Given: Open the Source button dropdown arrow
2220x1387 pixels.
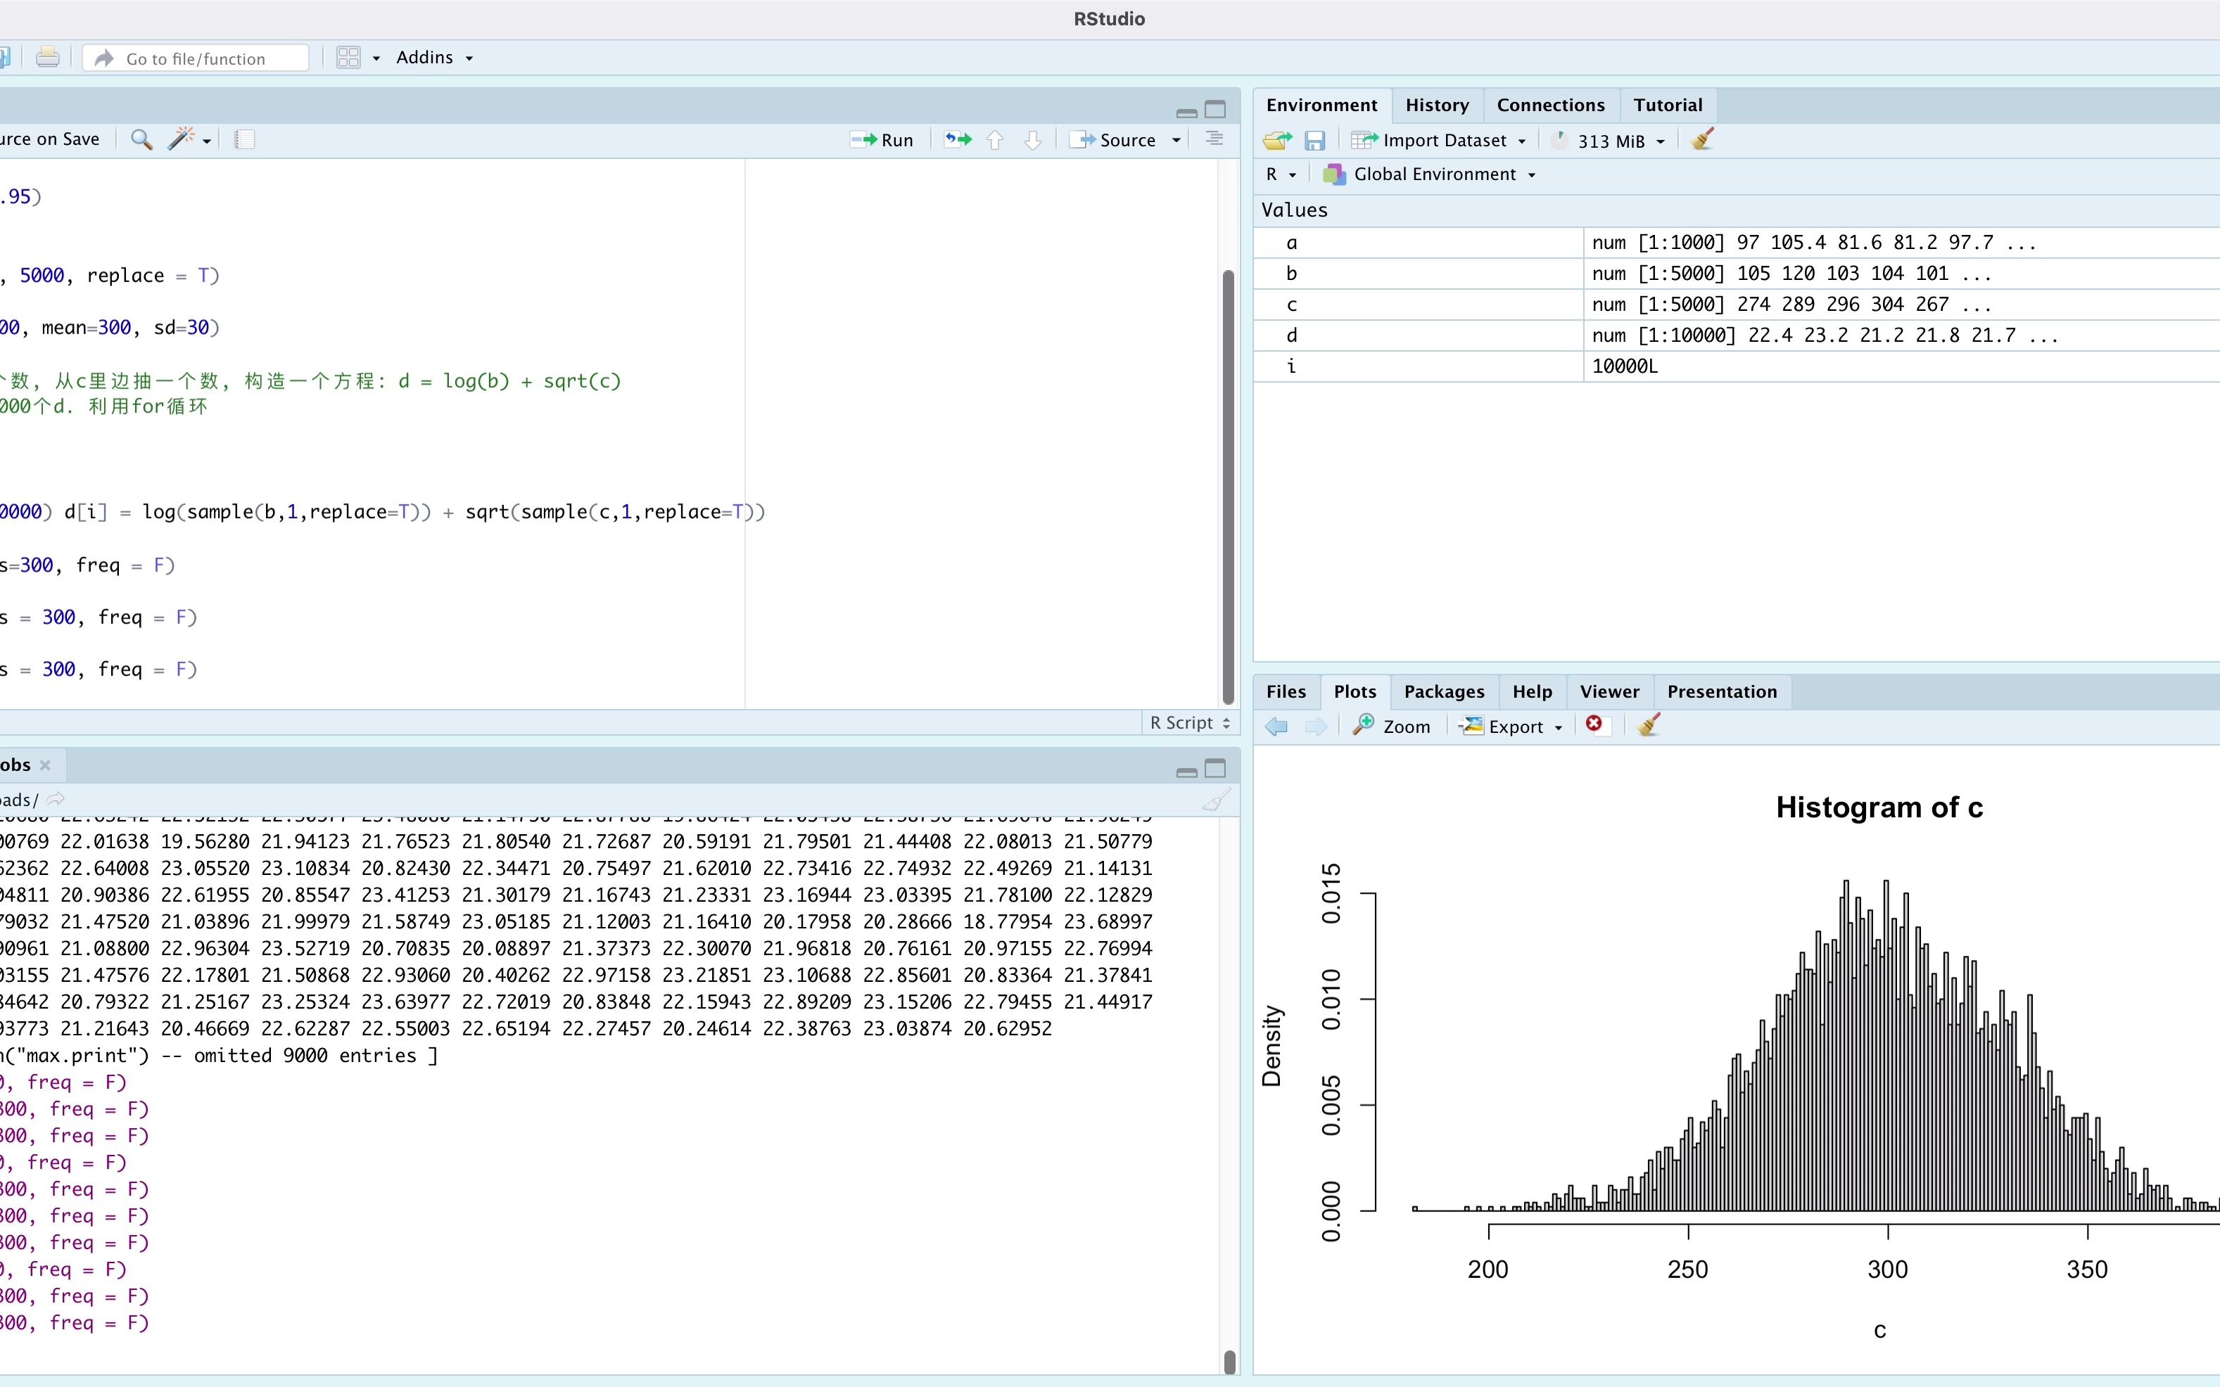Looking at the screenshot, I should pos(1176,141).
